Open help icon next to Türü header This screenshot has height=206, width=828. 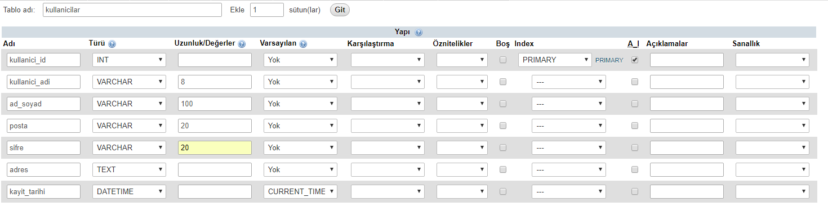click(112, 44)
